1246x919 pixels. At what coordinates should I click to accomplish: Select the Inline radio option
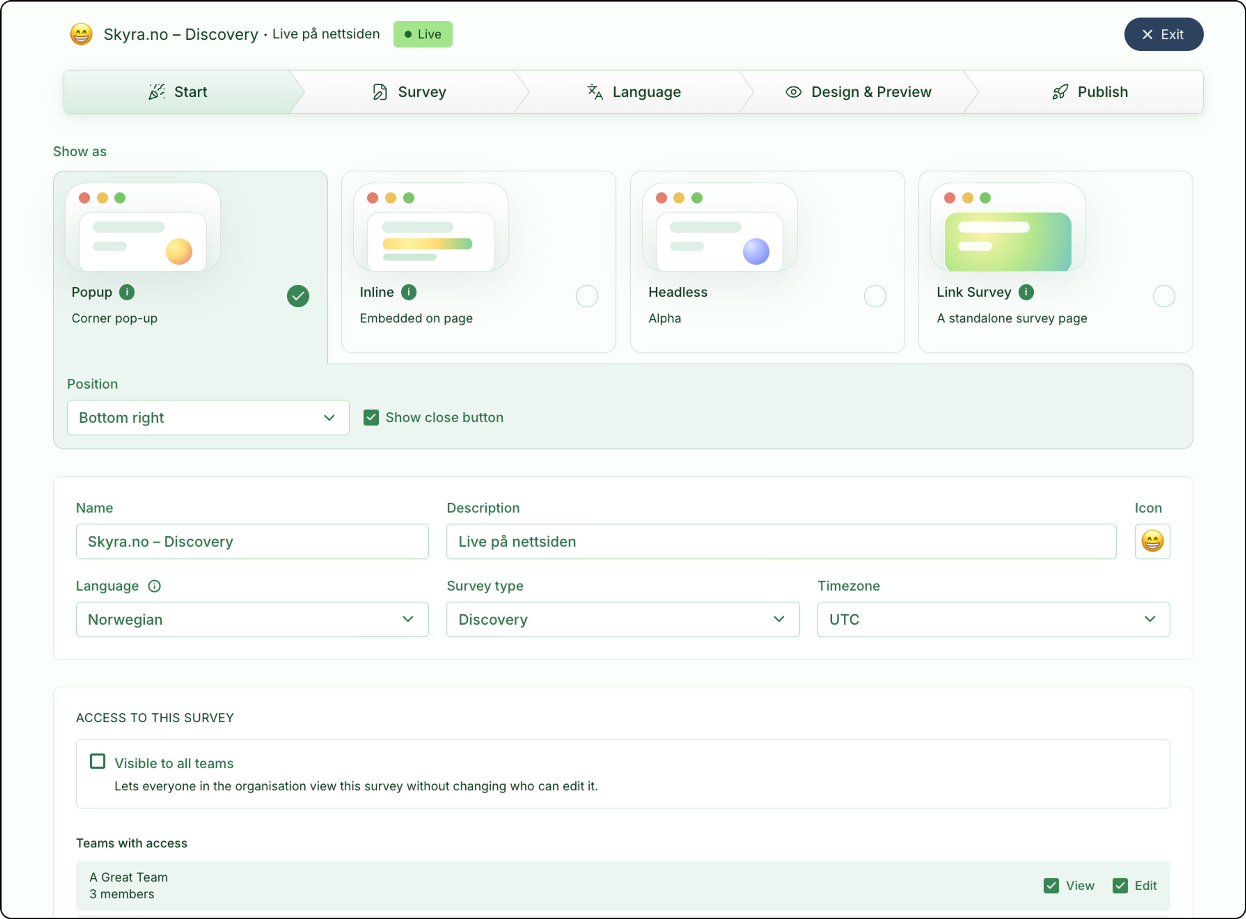[x=587, y=296]
